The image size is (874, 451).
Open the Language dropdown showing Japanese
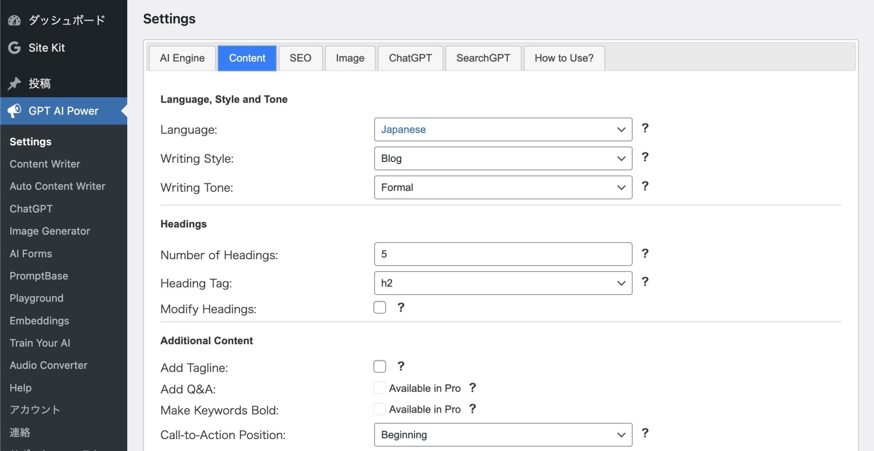coord(503,130)
